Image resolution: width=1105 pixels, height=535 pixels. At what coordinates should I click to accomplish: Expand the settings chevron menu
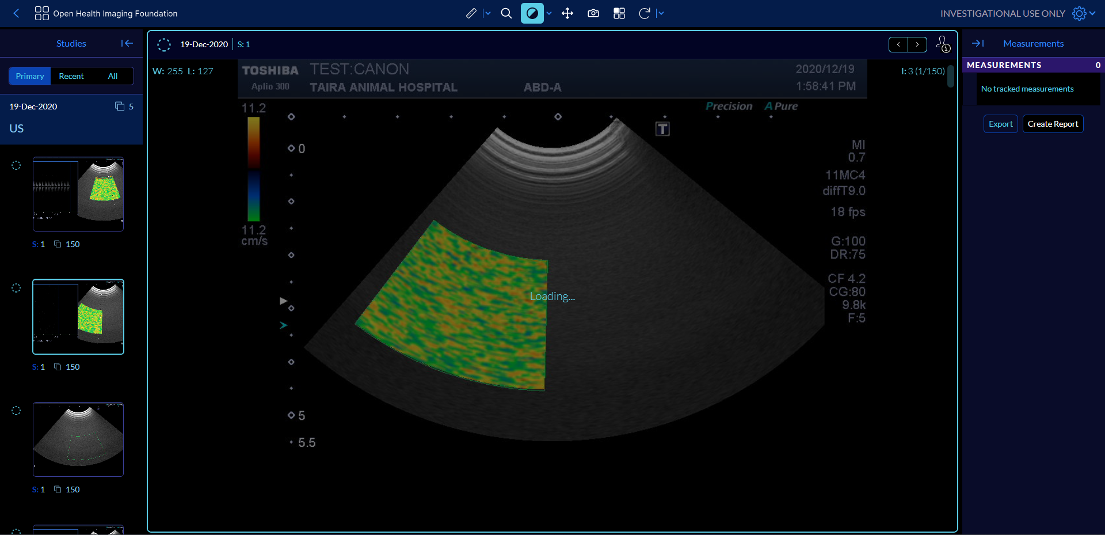click(1092, 13)
